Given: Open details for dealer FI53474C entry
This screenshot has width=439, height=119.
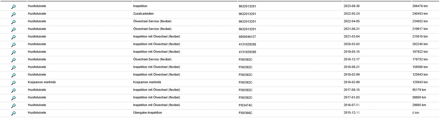Looking at the screenshot, I should (14, 106).
